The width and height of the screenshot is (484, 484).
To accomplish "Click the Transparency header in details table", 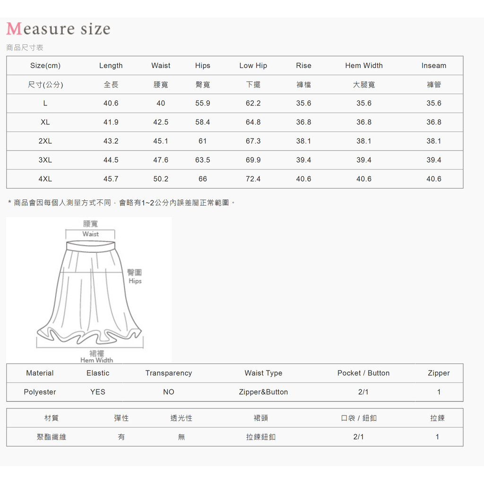I will 168,373.
